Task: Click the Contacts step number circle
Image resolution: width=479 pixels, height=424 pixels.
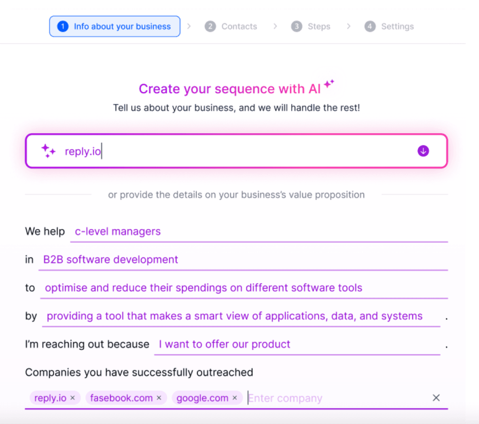Action: [210, 26]
